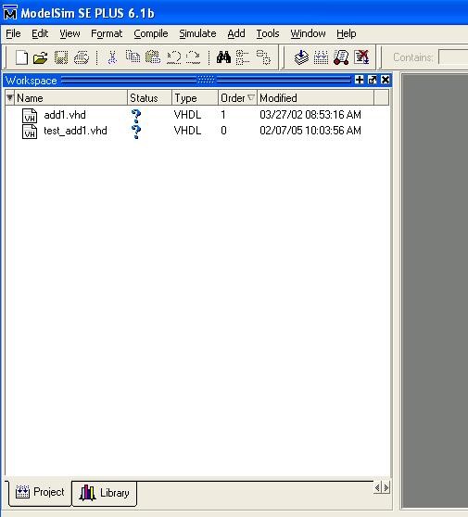Click the Break simulation icon

tap(361, 57)
